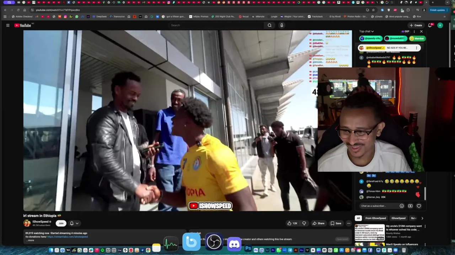Go back in browser history
Image resolution: width=455 pixels, height=255 pixels.
5,10
